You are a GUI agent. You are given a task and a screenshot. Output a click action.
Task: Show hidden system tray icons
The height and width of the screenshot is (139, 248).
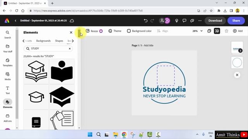coord(197,134)
